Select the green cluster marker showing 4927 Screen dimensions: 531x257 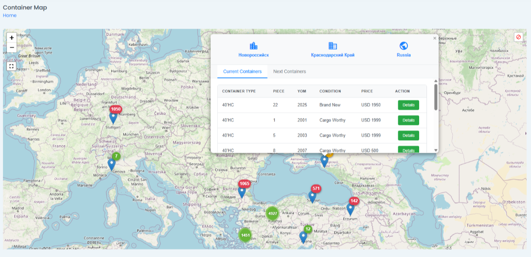(273, 214)
